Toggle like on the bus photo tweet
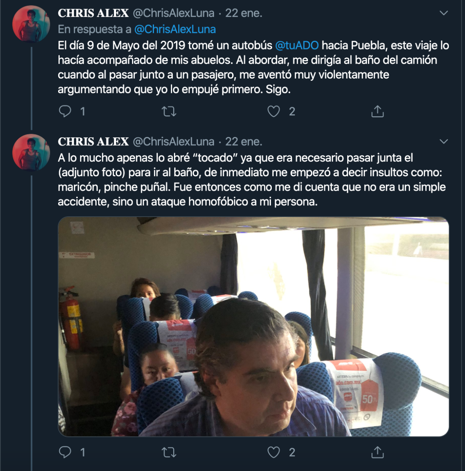Screen dimensions: 465x471 [x=274, y=452]
